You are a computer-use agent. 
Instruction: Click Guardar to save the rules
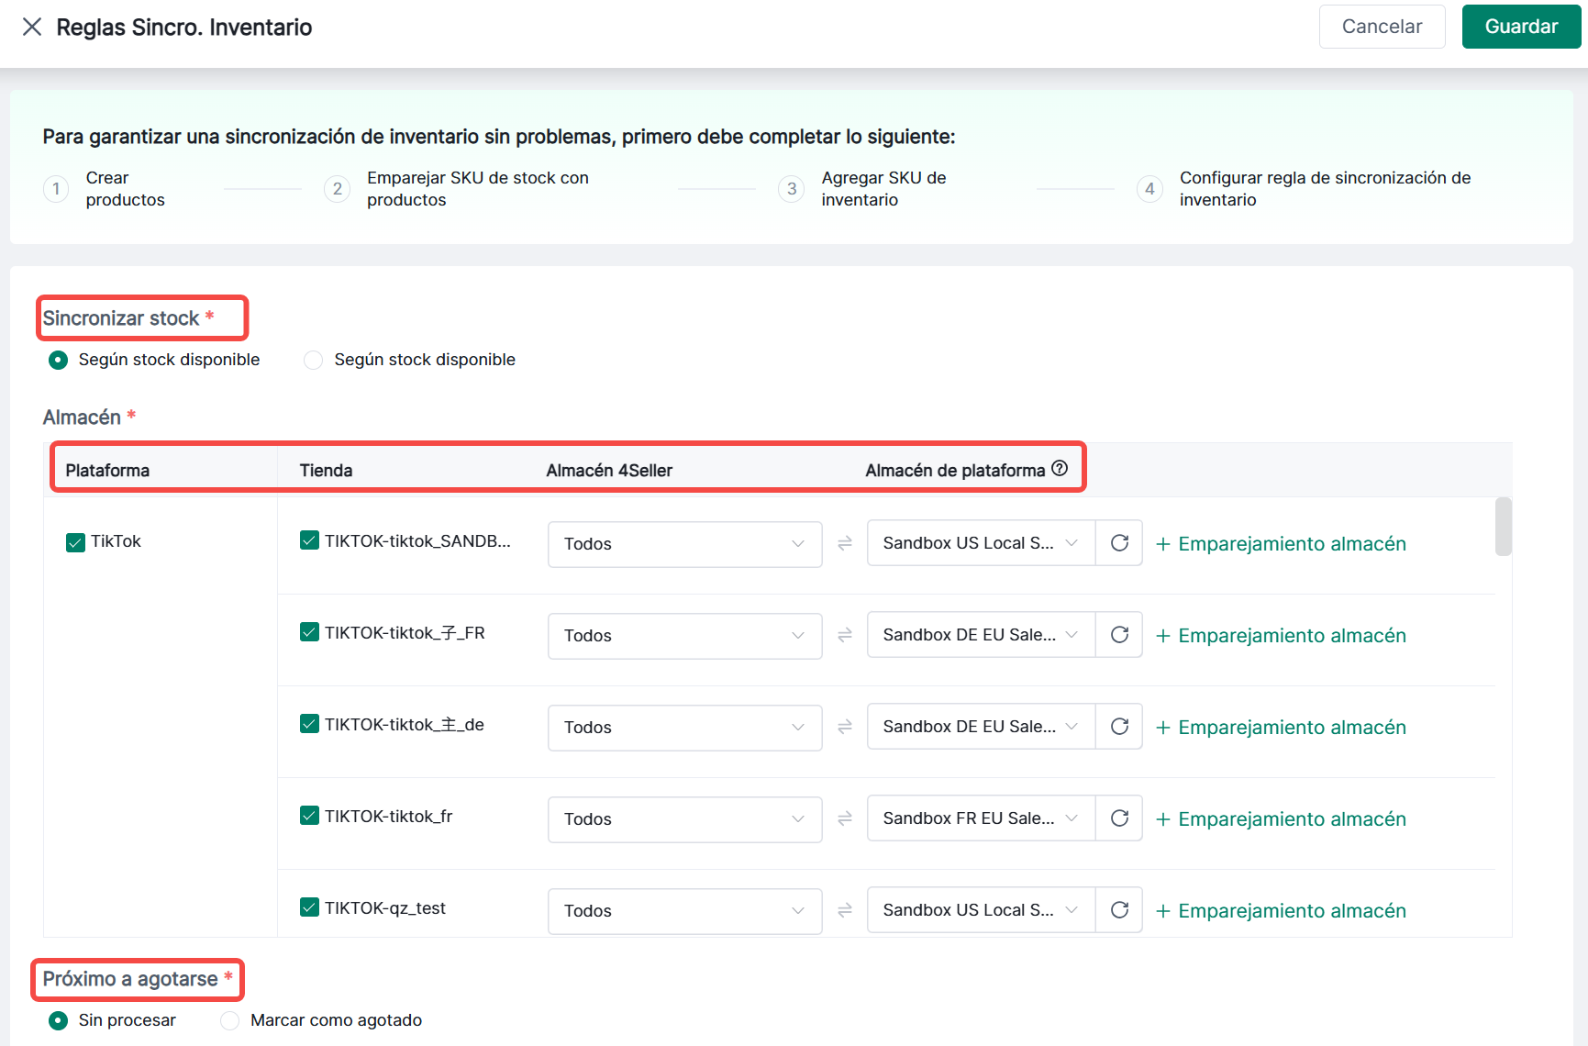click(1520, 27)
